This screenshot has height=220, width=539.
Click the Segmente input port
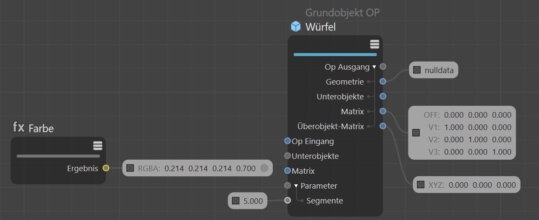288,200
